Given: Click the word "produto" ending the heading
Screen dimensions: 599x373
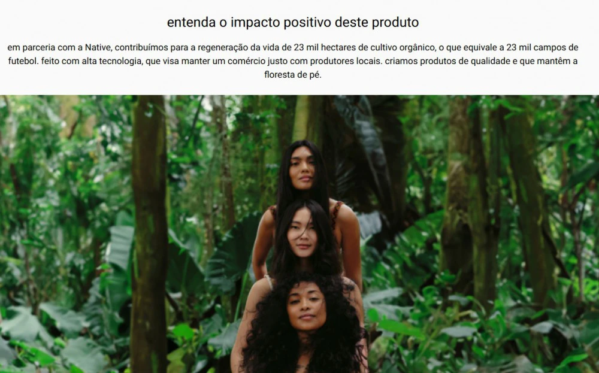Looking at the screenshot, I should (395, 23).
